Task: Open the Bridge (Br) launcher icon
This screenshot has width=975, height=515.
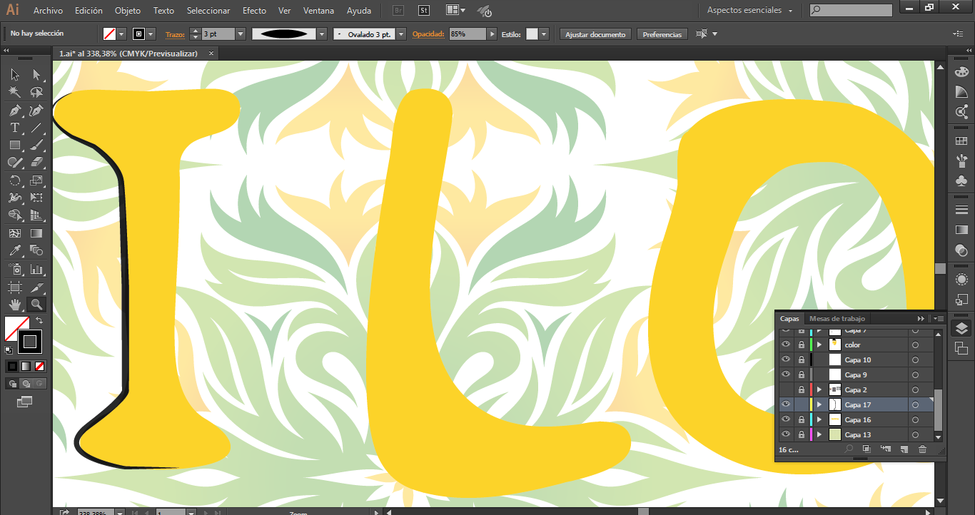Action: (x=400, y=11)
